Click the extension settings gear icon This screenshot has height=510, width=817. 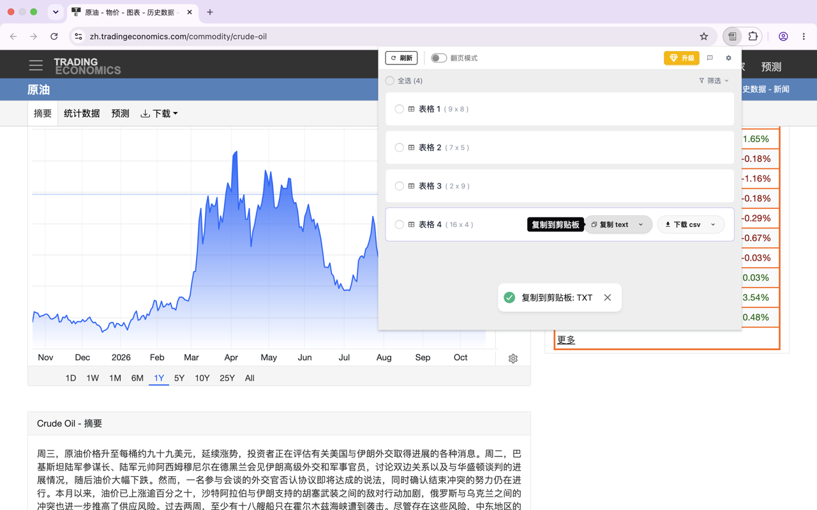coord(728,58)
